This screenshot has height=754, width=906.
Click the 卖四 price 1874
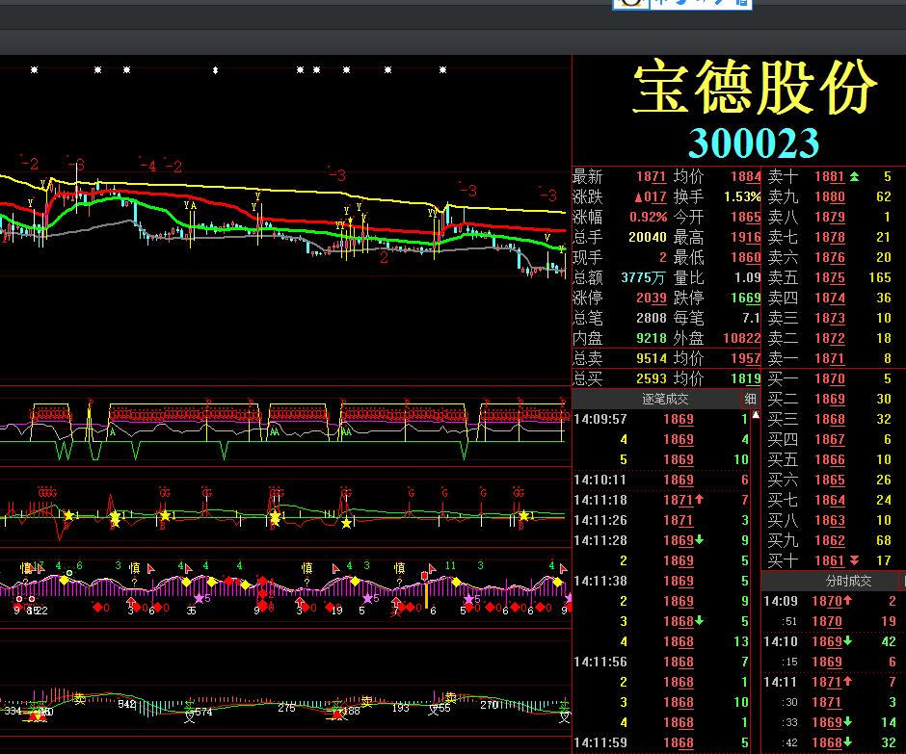tap(830, 298)
